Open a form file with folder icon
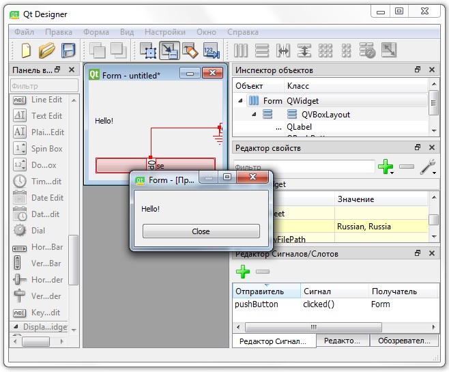Viewport: 449px width, 372px height. 46,51
